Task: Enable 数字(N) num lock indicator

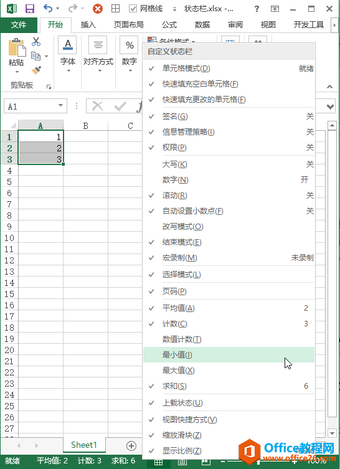Action: pos(229,180)
